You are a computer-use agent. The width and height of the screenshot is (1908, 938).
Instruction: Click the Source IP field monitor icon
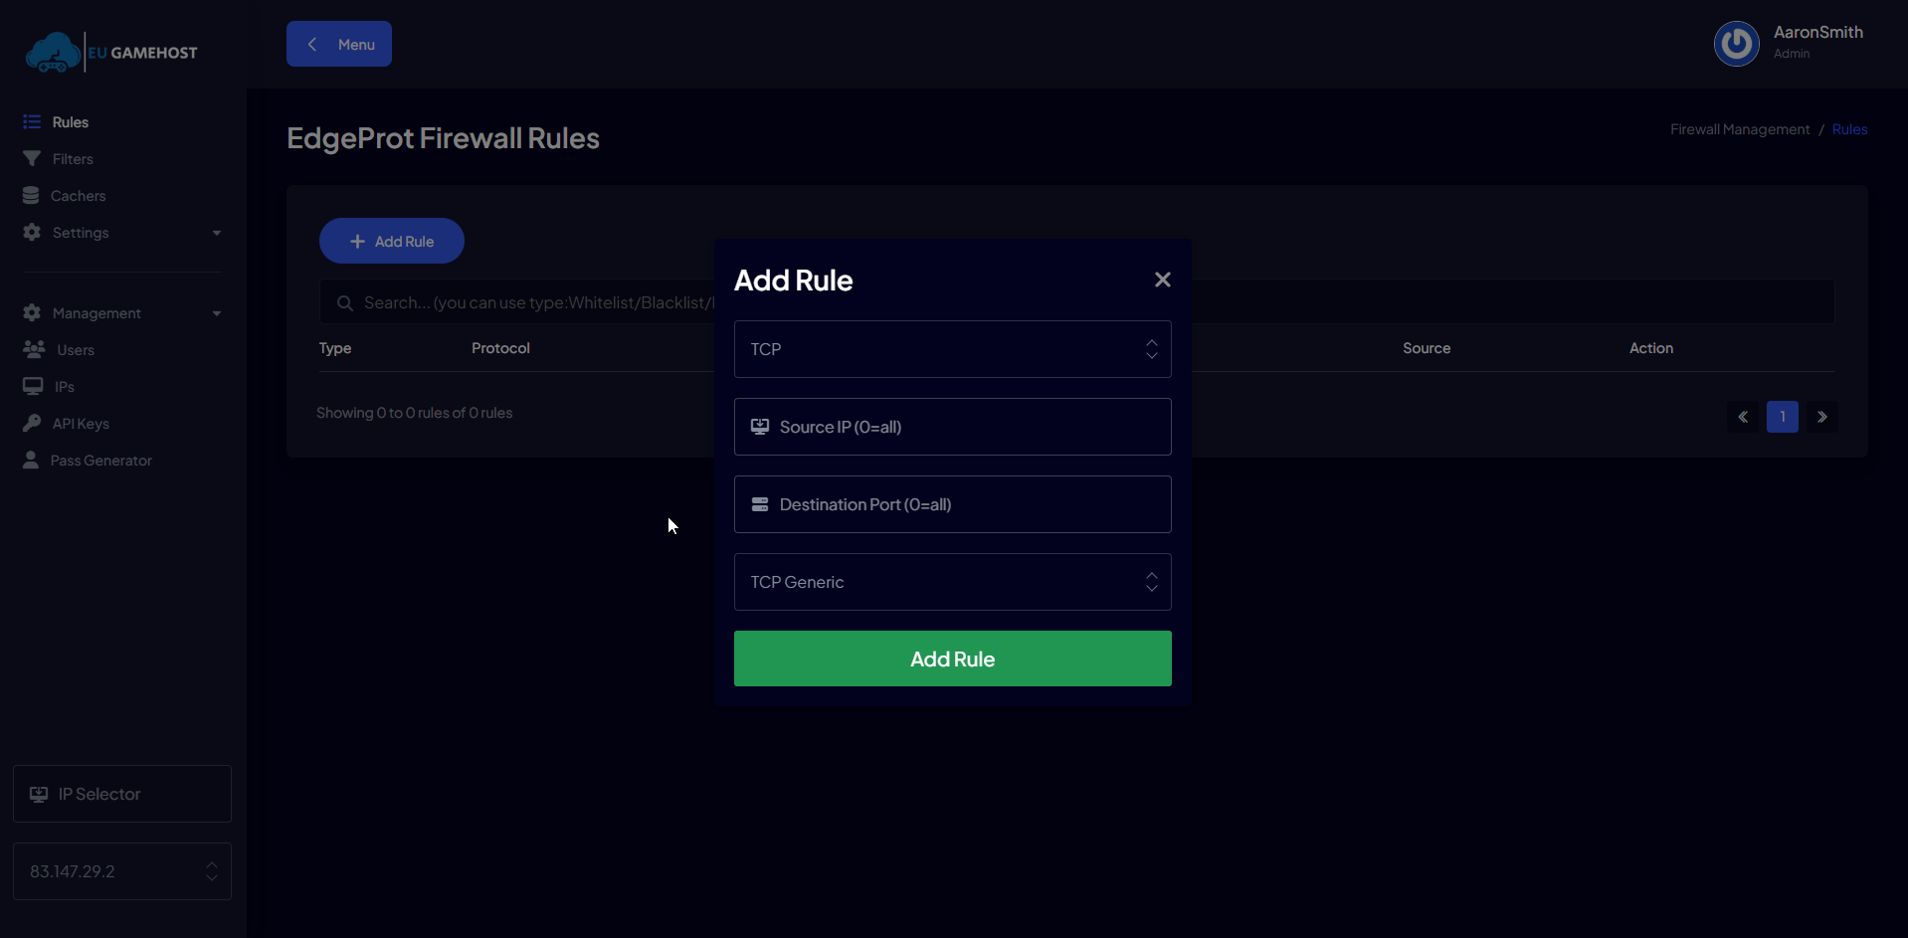(760, 427)
